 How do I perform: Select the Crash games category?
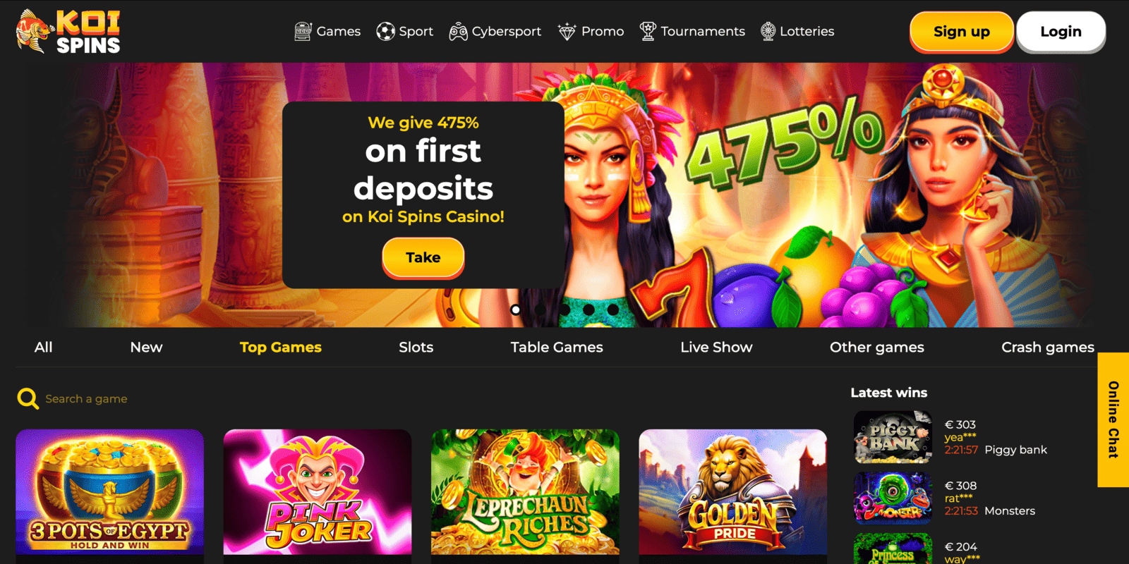(1048, 347)
